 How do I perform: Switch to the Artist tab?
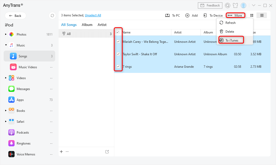(102, 25)
